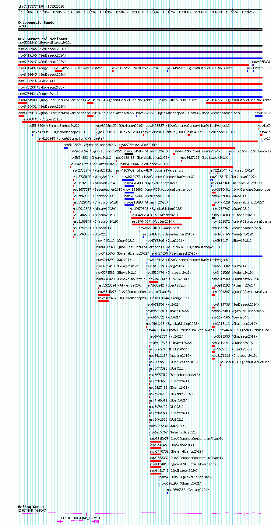Click nsv5694883 (Chuang2021) label
The width and height of the screenshot is (271, 525).
point(90,158)
